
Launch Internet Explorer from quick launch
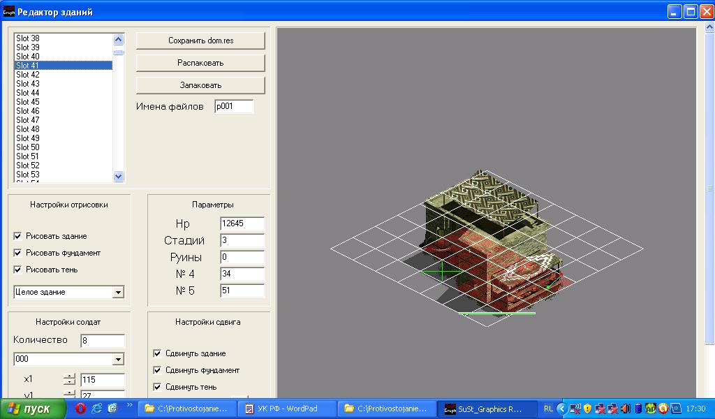(96, 409)
